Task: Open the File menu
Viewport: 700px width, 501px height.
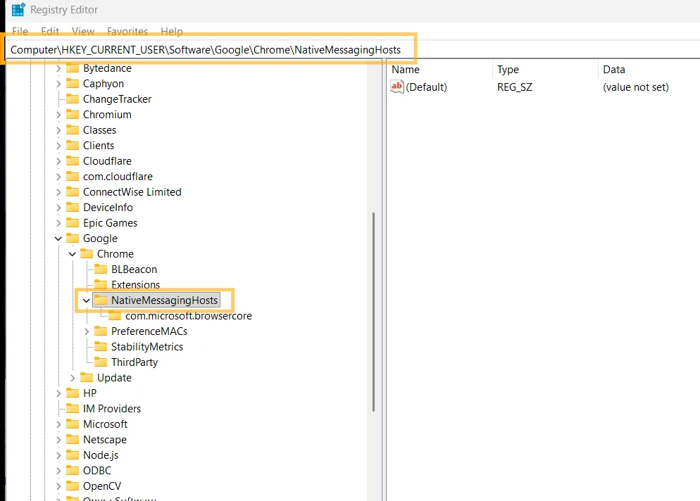Action: tap(20, 32)
